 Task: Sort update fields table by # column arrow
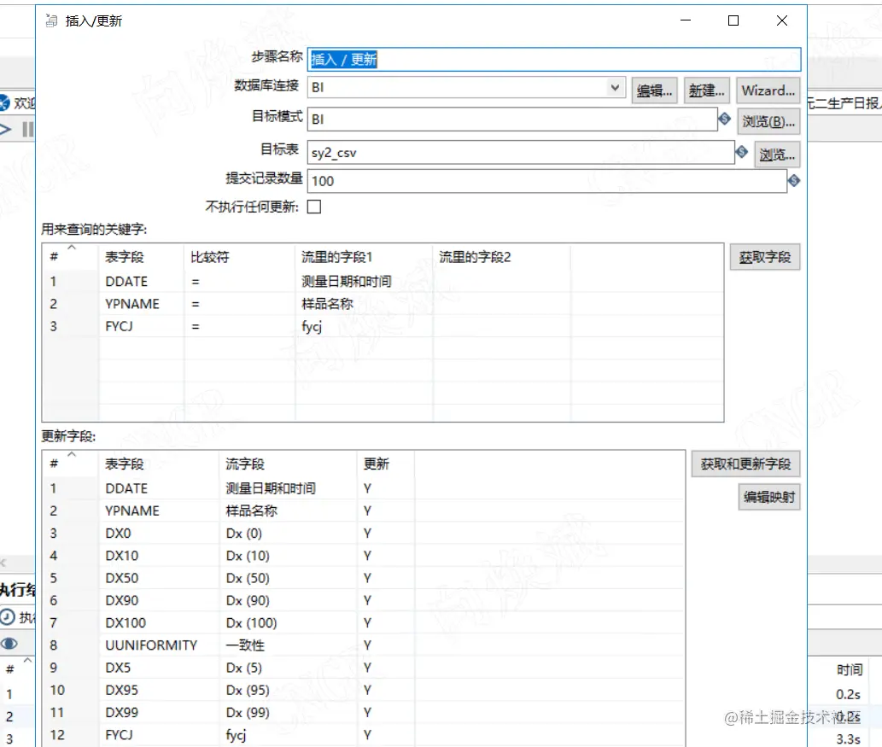72,454
